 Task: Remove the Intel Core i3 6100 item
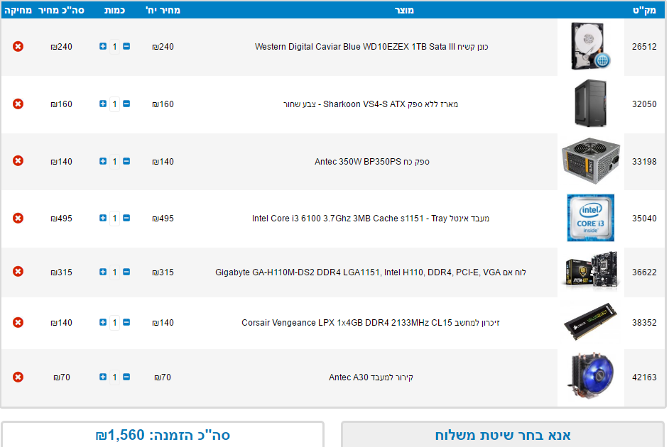click(x=18, y=218)
